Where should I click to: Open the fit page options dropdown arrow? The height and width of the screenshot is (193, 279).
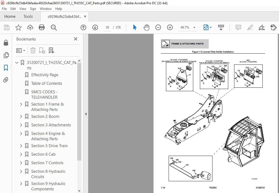pos(211,27)
